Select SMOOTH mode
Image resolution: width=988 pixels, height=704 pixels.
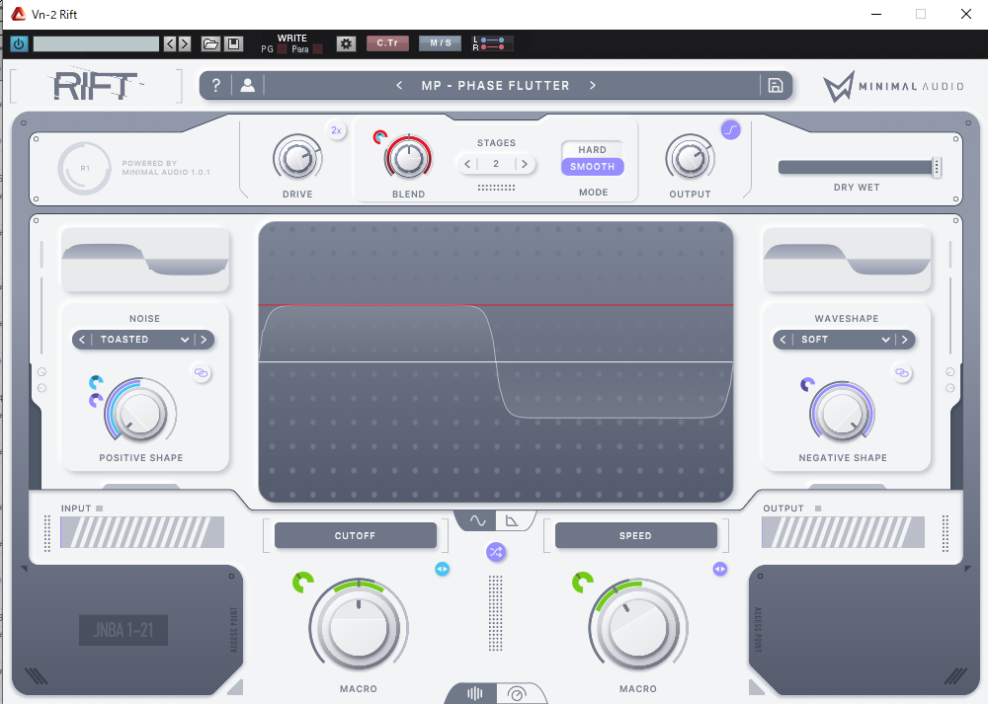(x=592, y=167)
